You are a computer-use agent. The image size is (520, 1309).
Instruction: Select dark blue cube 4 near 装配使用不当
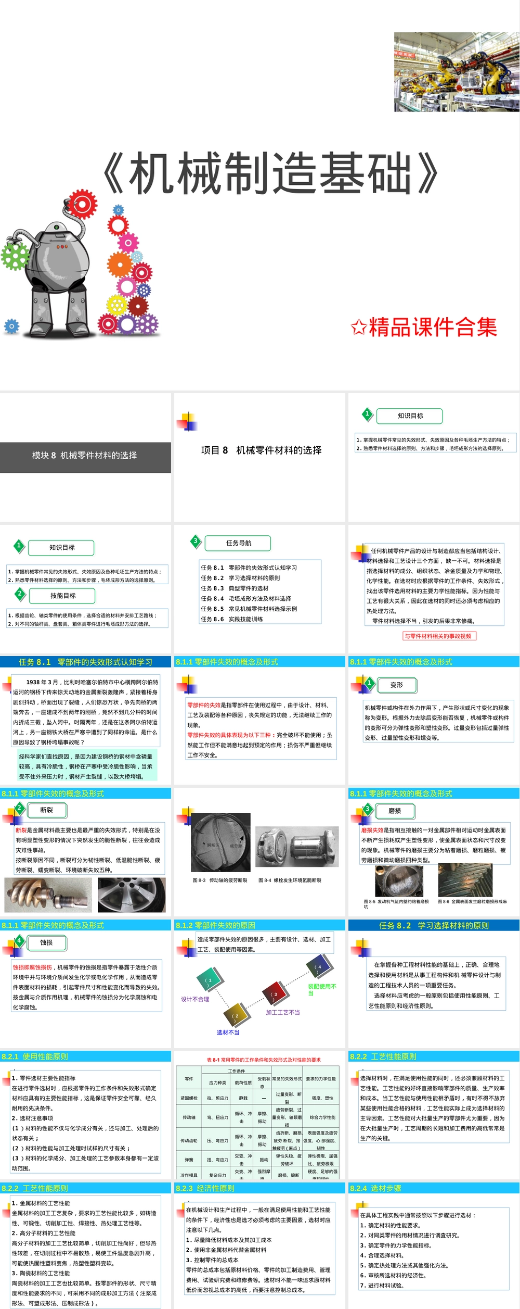pyautogui.click(x=318, y=967)
